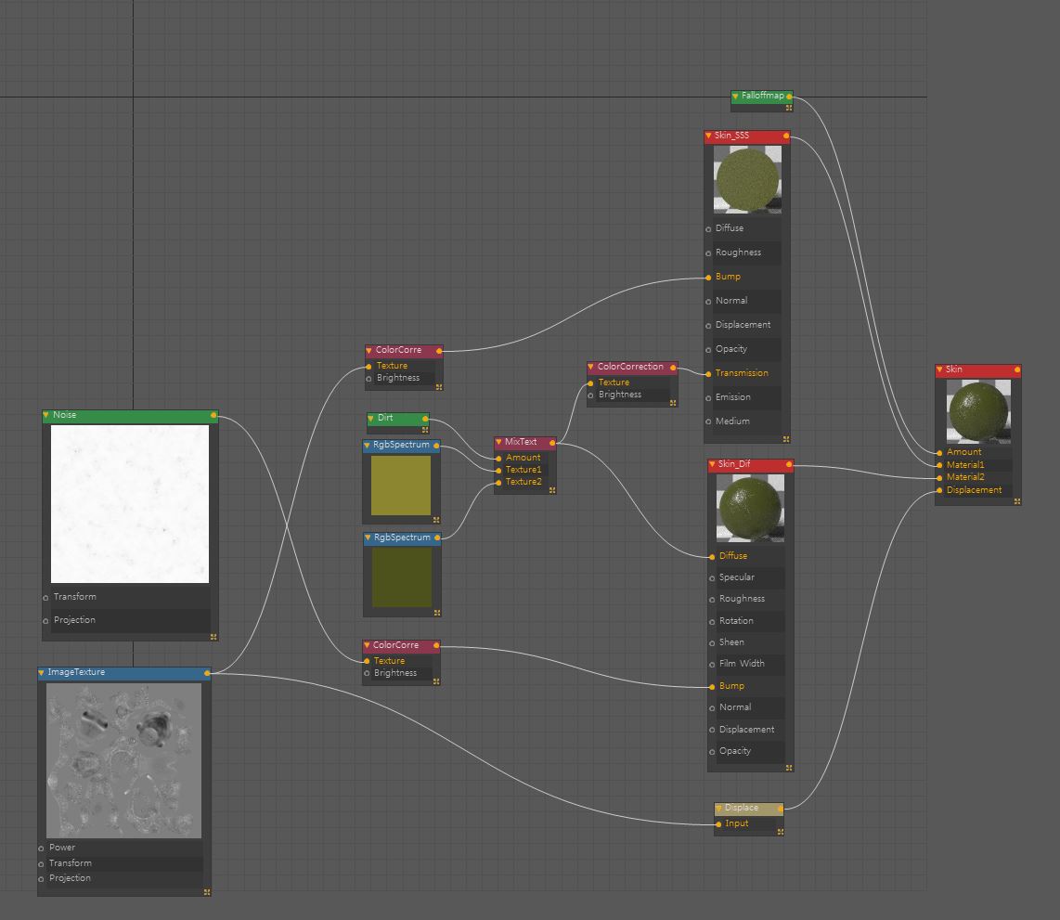The width and height of the screenshot is (1060, 920).
Task: Click the Bump input pin on Skin_Dif
Action: (x=712, y=687)
